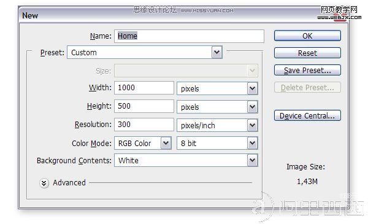Focus the Name field containing Home
Viewport: 368px width, 224px height.
[x=189, y=36]
